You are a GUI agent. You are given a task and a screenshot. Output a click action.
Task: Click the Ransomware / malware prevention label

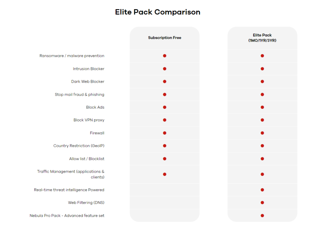(x=72, y=56)
